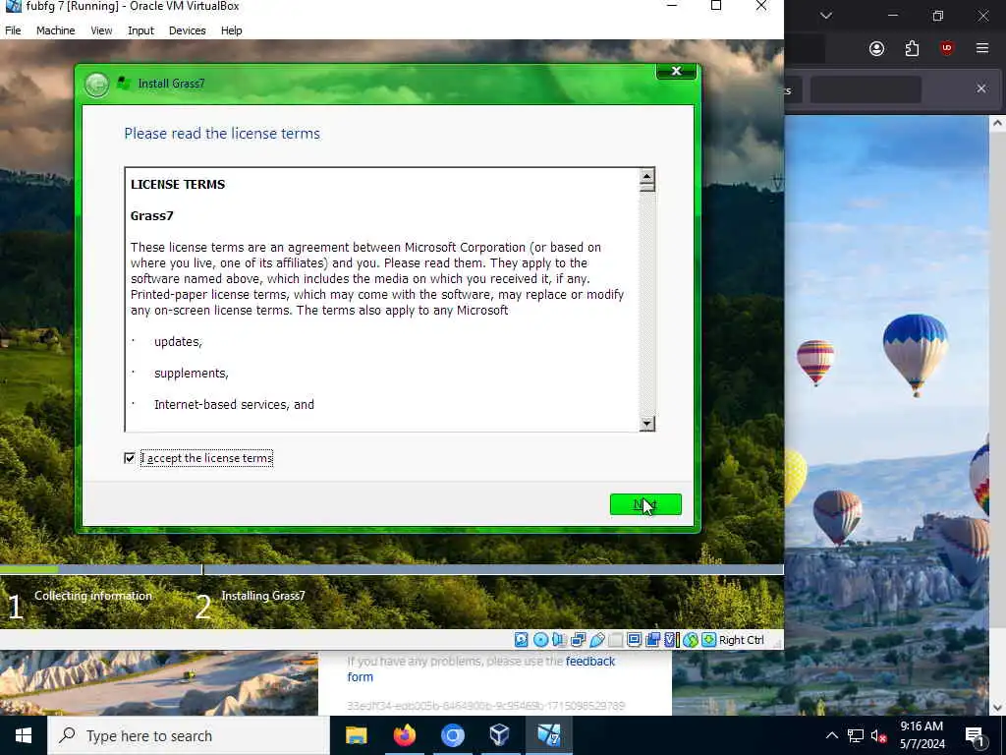Click the updates bullet line
The width and height of the screenshot is (1006, 755).
pyautogui.click(x=178, y=341)
